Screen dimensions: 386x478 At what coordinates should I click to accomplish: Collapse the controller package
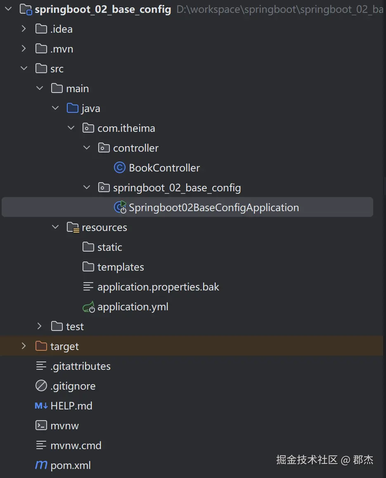click(87, 148)
